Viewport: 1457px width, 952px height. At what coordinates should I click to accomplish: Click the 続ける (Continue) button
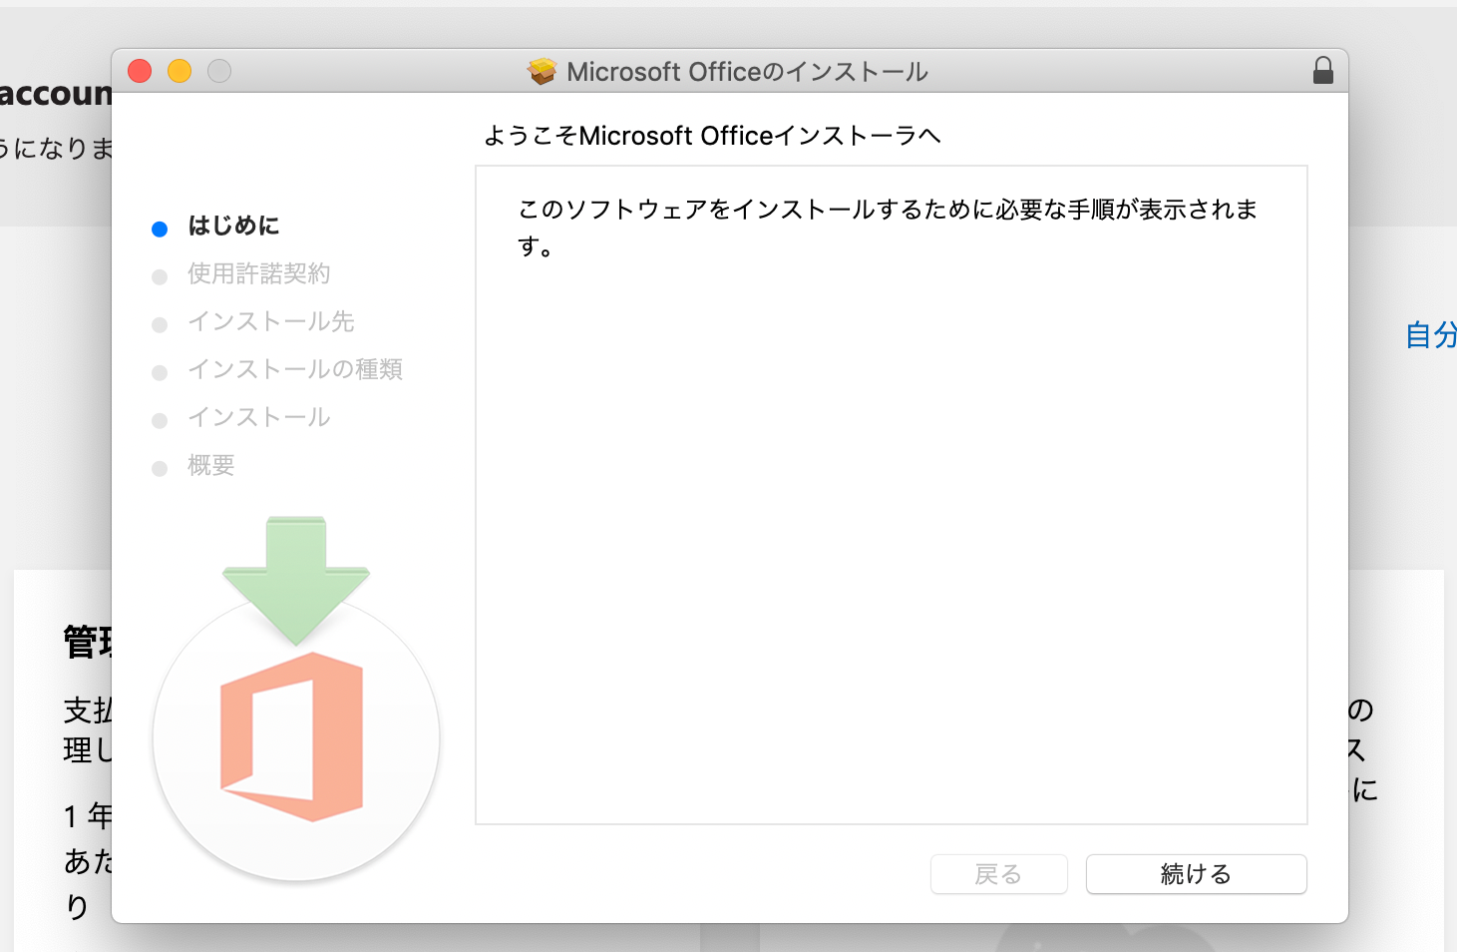coord(1196,874)
